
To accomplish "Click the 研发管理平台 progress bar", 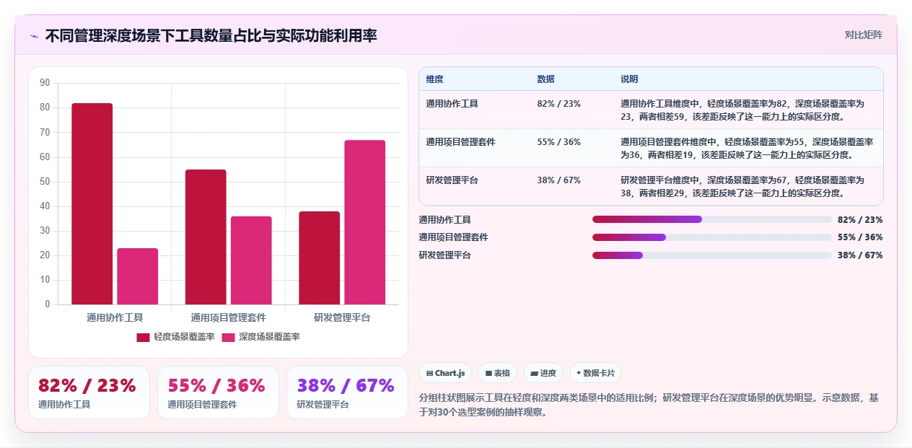I will coord(712,255).
